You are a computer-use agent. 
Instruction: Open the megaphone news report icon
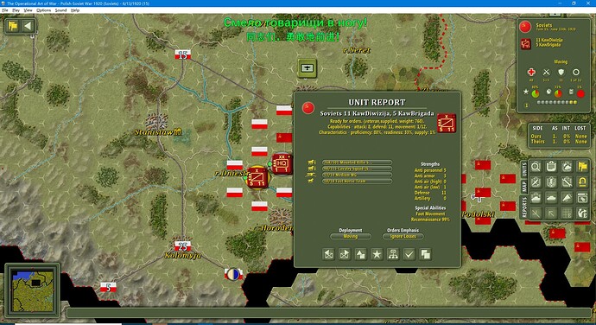point(567,198)
